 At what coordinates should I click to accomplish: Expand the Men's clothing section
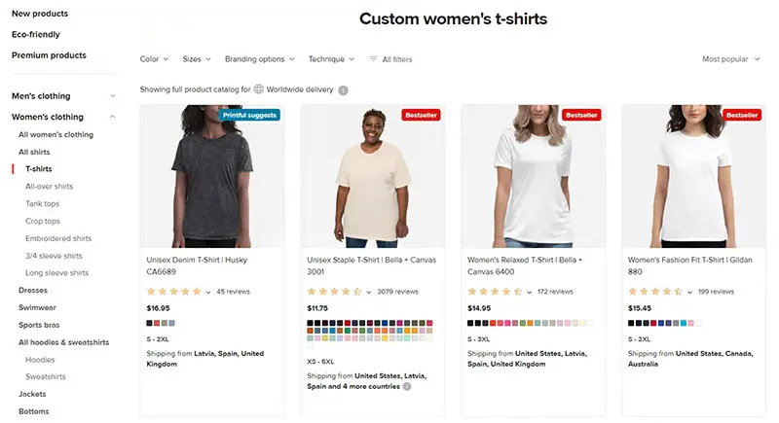click(113, 96)
